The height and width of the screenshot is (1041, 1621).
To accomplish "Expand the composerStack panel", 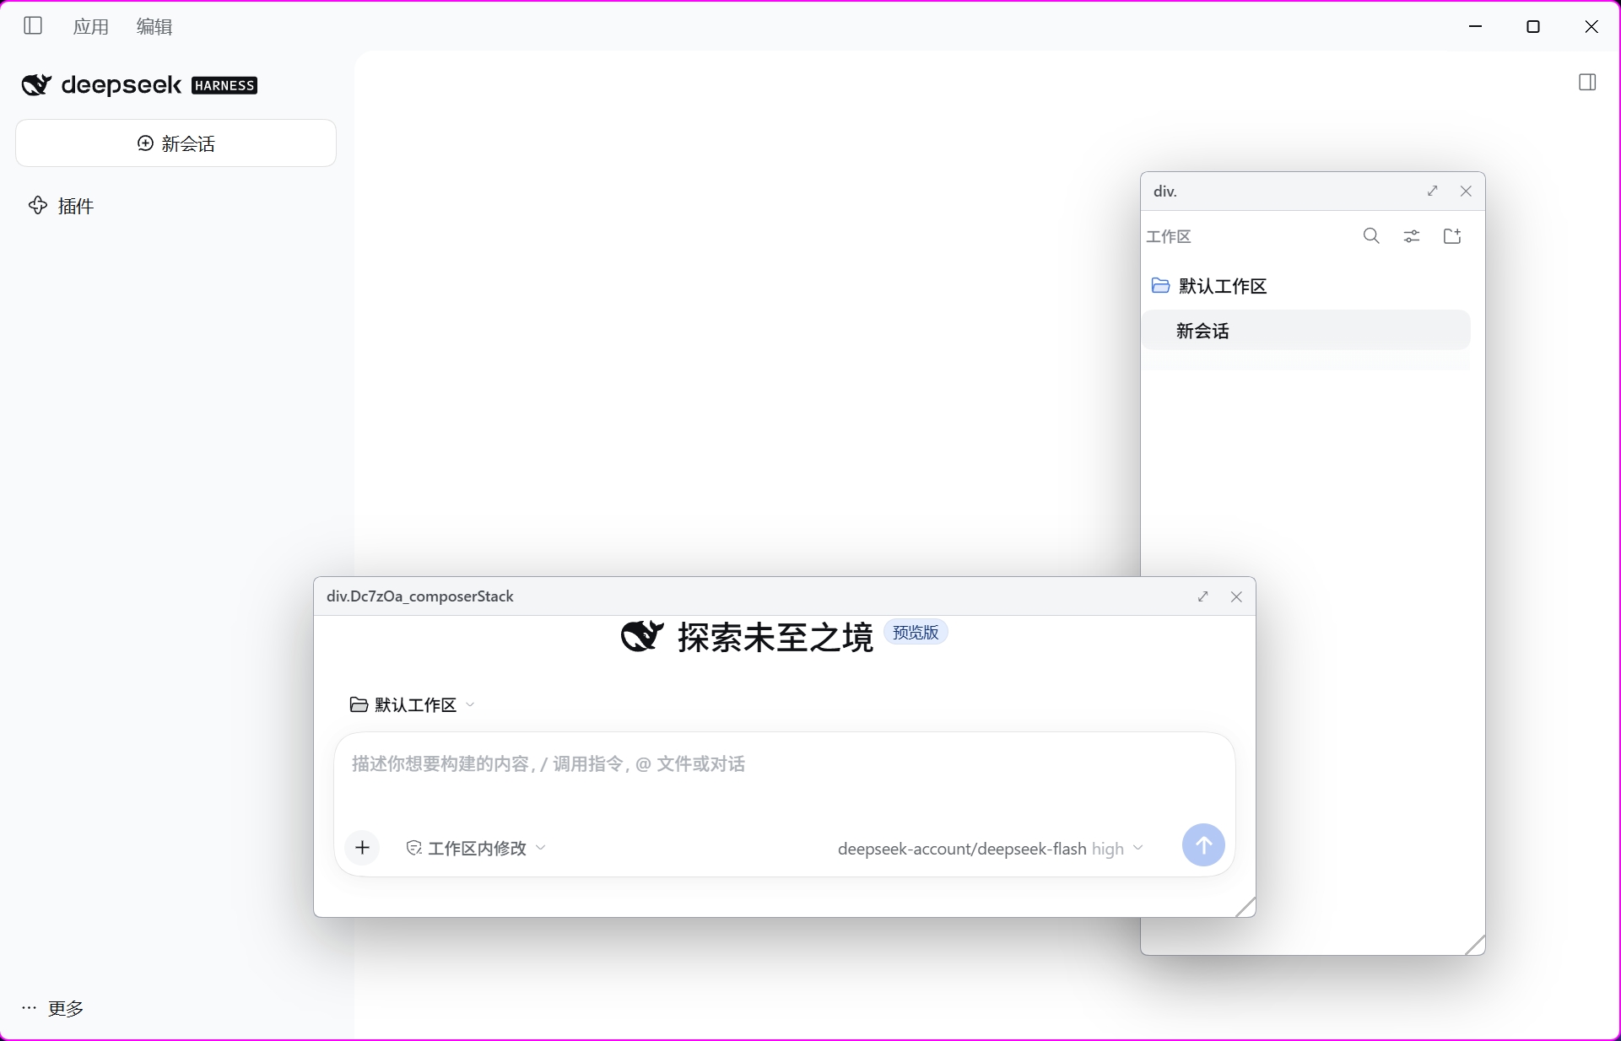I will [1203, 596].
